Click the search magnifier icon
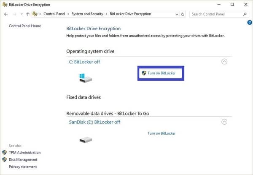Screen dimensions: 253x175 (245, 14)
